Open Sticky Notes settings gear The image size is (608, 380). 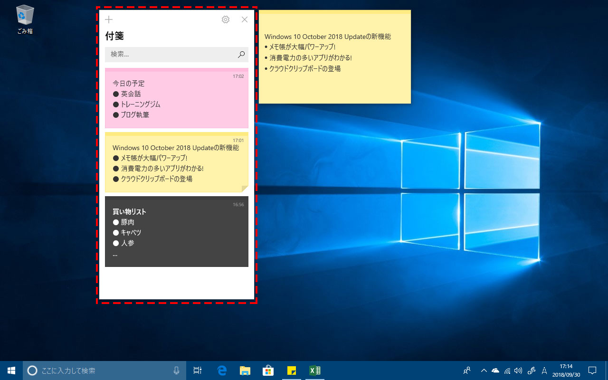(226, 19)
